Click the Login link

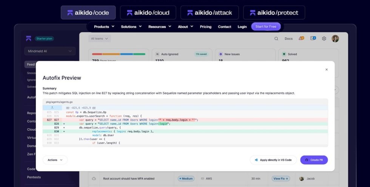(x=242, y=27)
